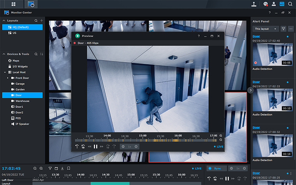Open the 00:10 Audio Detection thumbnail
This screenshot has width=296, height=185.
272,99
